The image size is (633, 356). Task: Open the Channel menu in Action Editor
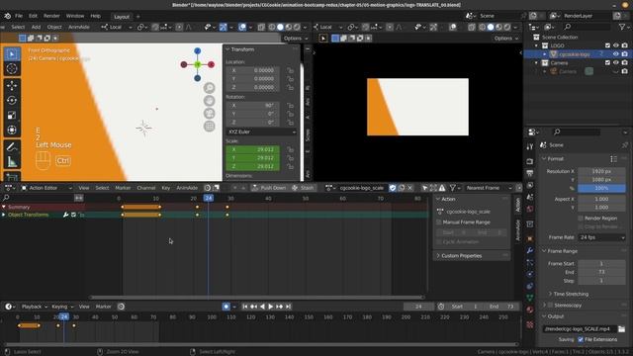[145, 188]
